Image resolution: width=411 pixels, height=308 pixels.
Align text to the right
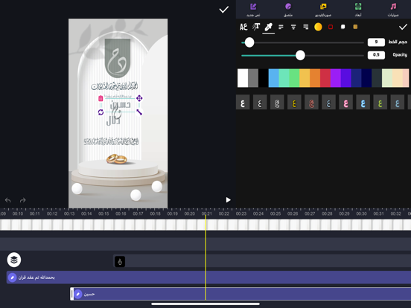(305, 27)
